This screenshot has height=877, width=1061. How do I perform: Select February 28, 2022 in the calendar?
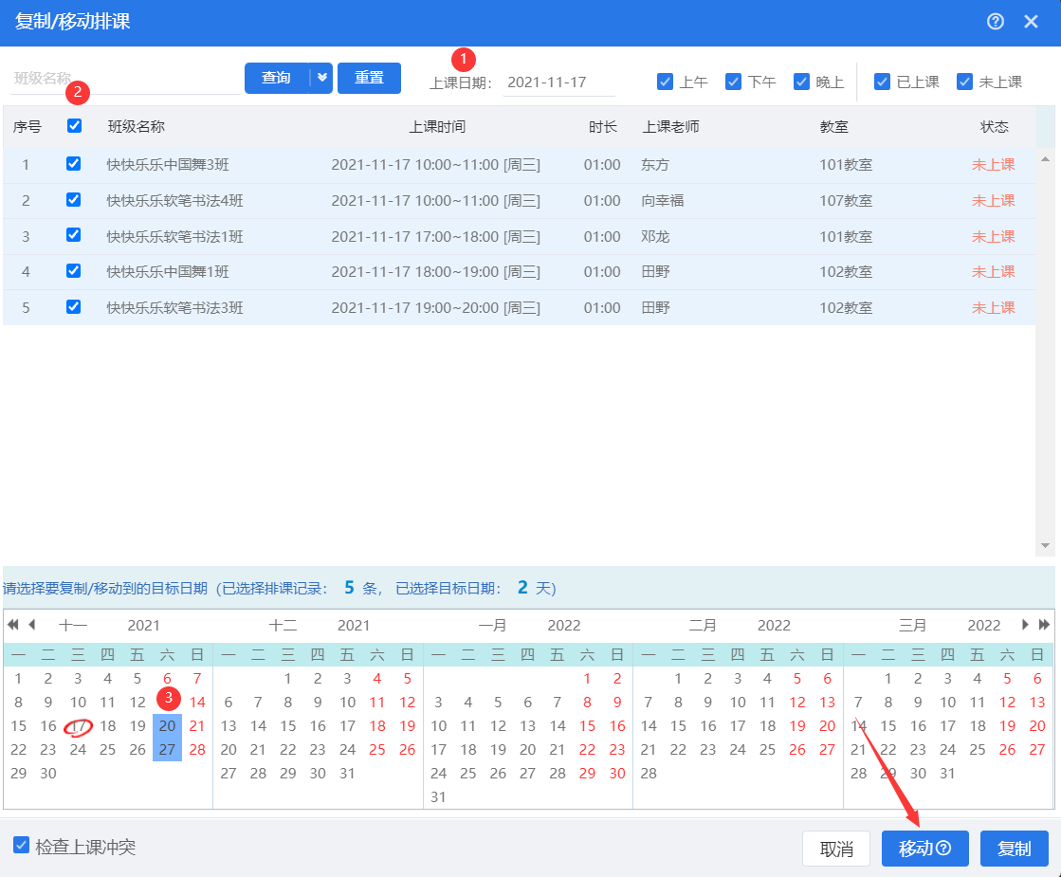click(649, 773)
